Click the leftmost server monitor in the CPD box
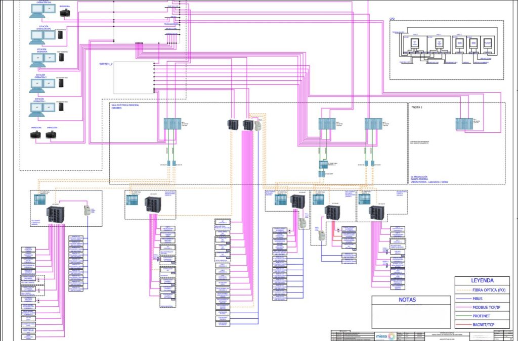Screen dimensions: 518x341 tap(414, 43)
